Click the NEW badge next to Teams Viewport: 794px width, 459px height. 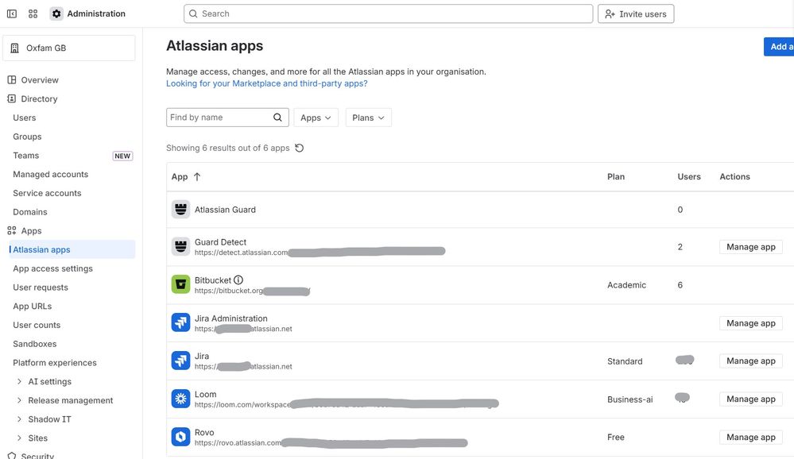click(x=122, y=156)
